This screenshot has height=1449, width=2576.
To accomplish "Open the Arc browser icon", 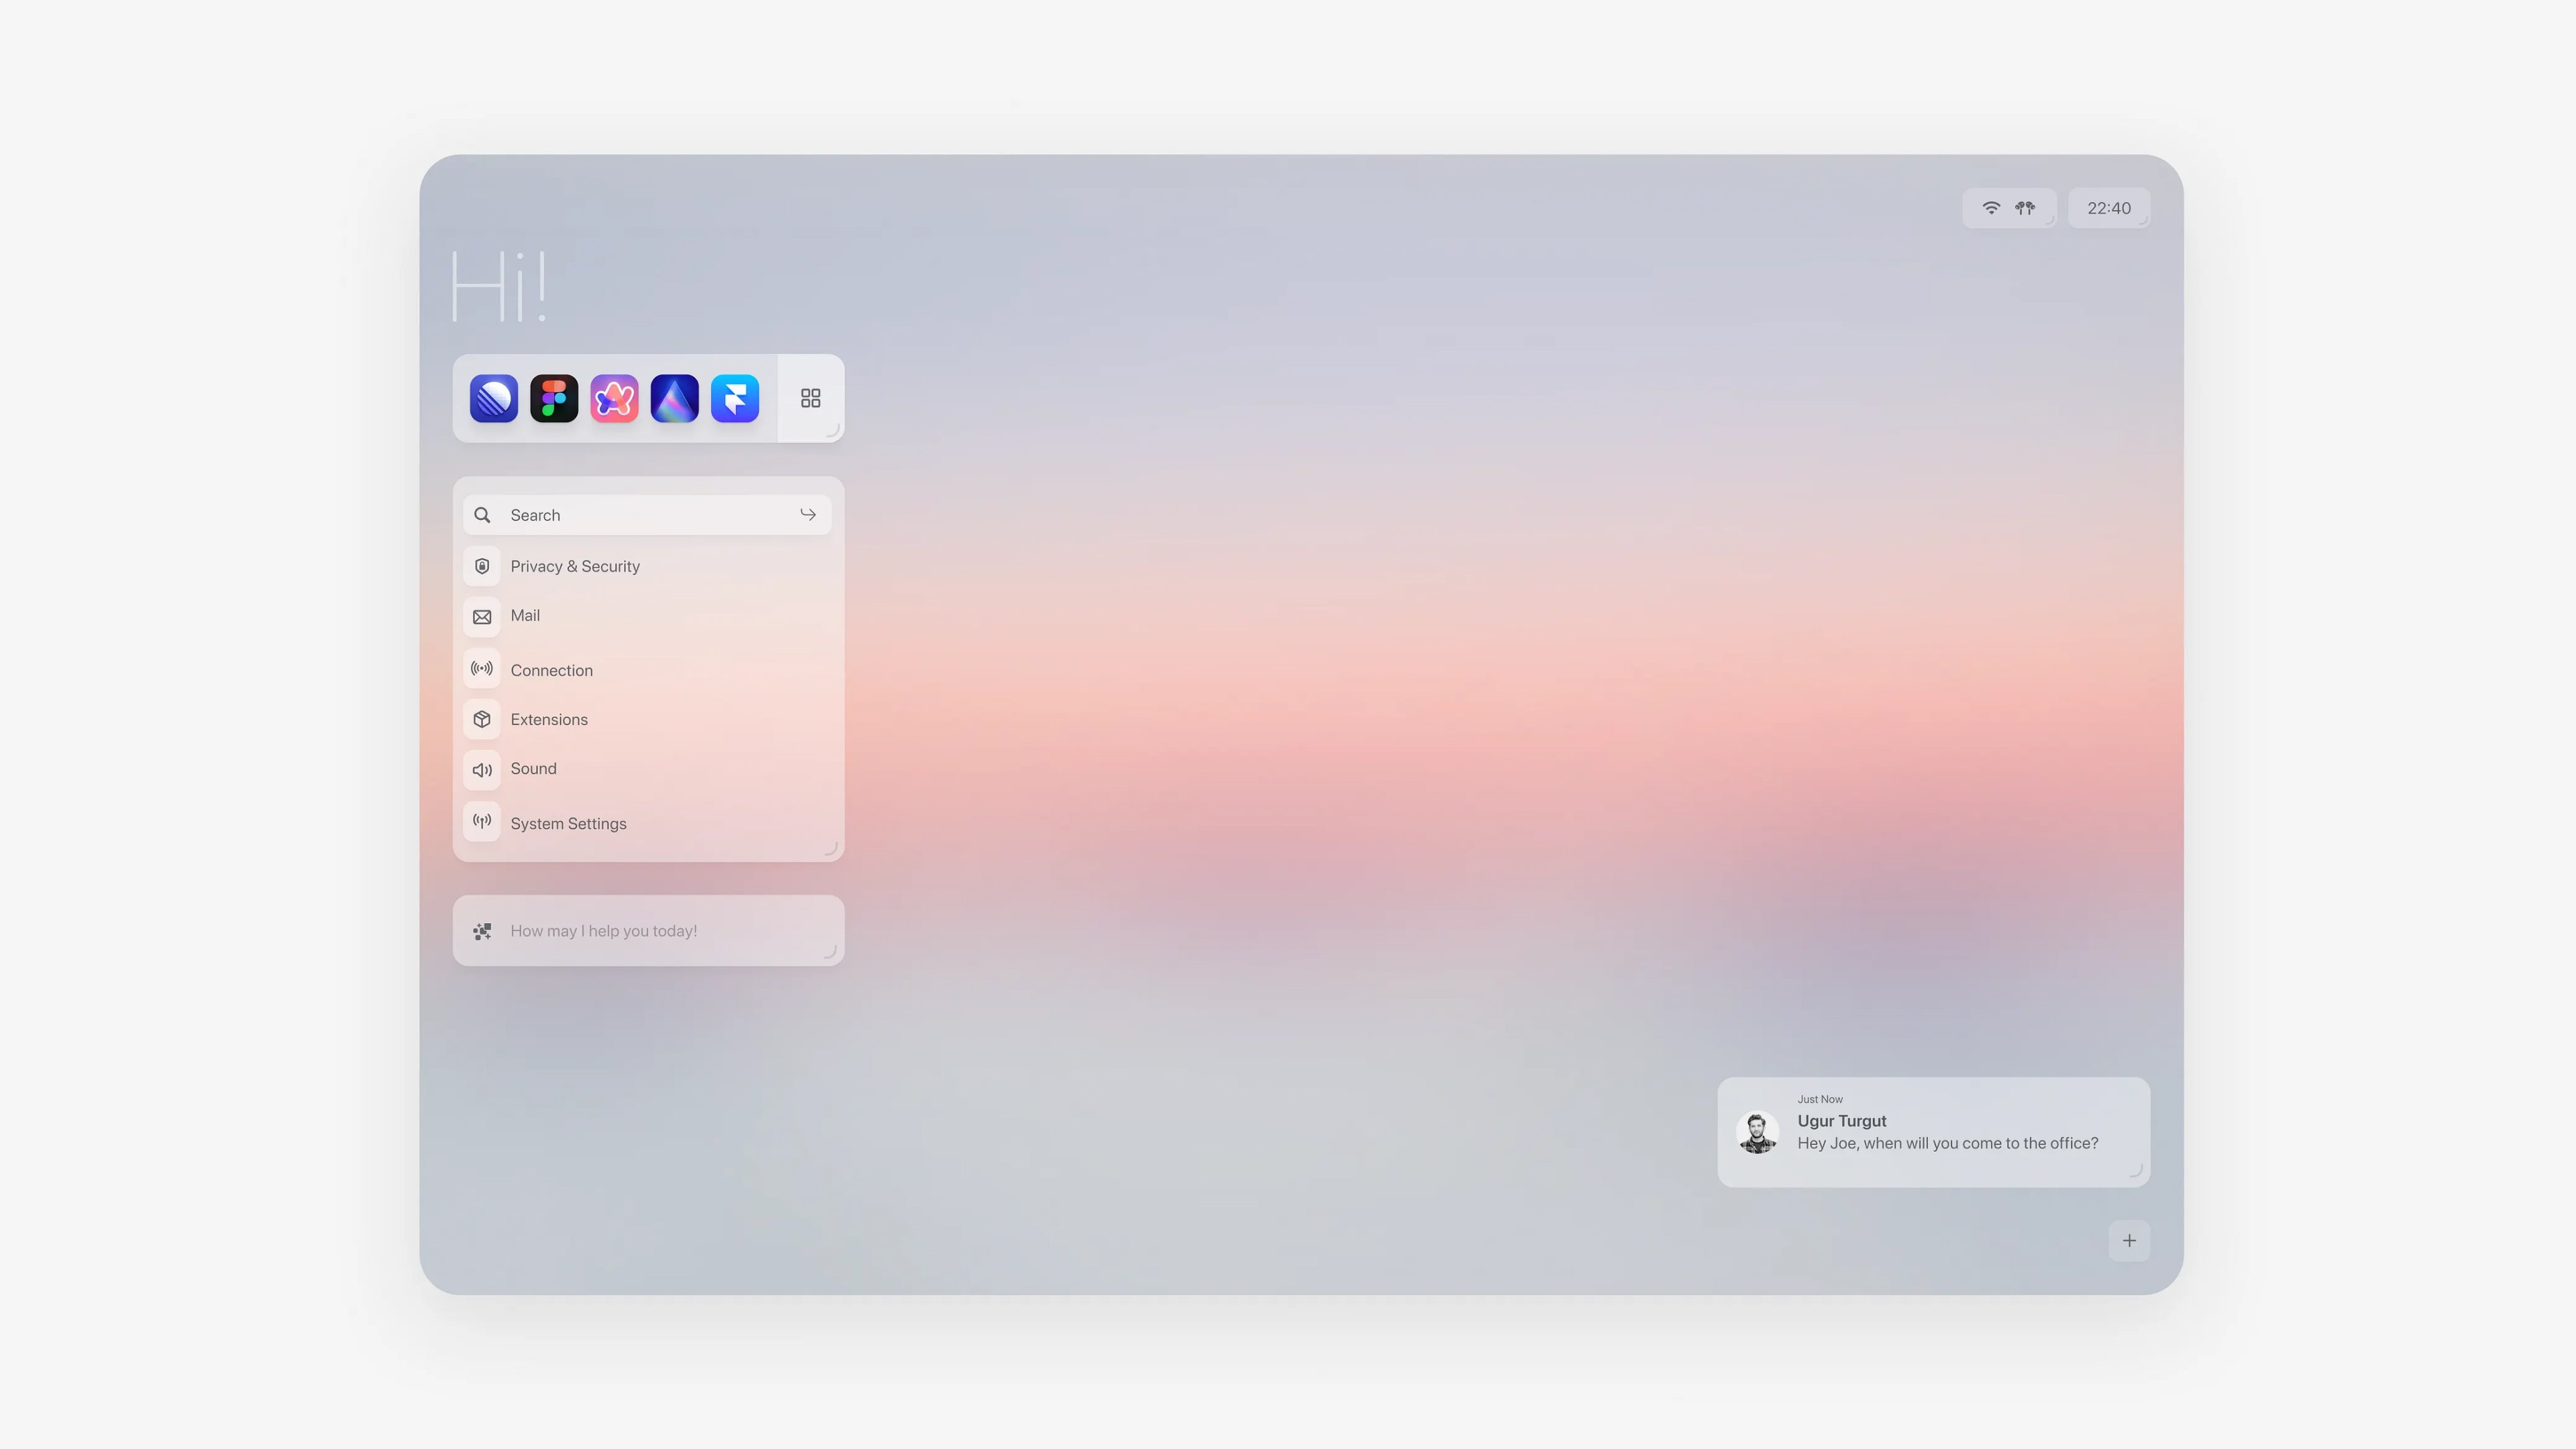I will point(614,398).
